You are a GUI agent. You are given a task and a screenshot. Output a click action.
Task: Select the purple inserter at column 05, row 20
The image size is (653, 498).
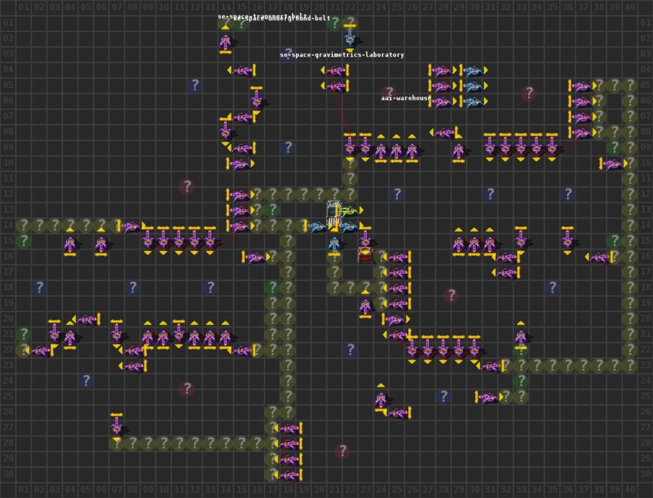(85, 319)
